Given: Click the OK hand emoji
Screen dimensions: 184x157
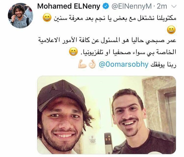Looking at the screenshot, I should (x=92, y=64).
